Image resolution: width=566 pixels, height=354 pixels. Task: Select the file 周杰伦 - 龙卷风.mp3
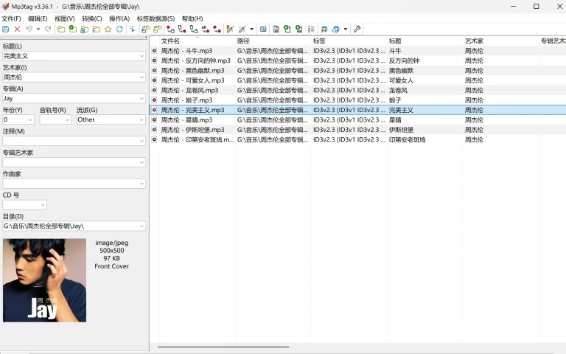tap(189, 90)
